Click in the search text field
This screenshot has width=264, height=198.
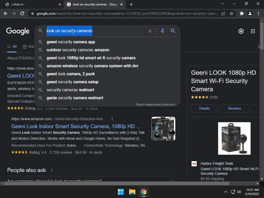[96, 31]
